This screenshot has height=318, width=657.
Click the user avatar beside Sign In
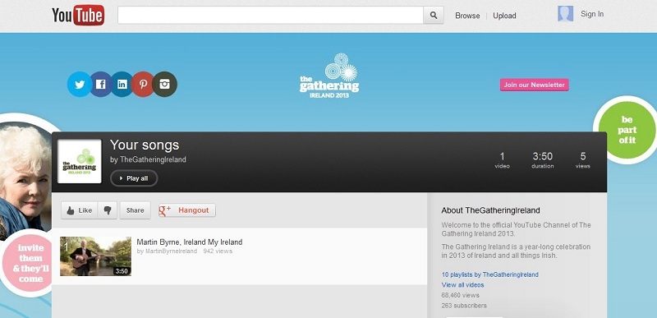point(565,14)
